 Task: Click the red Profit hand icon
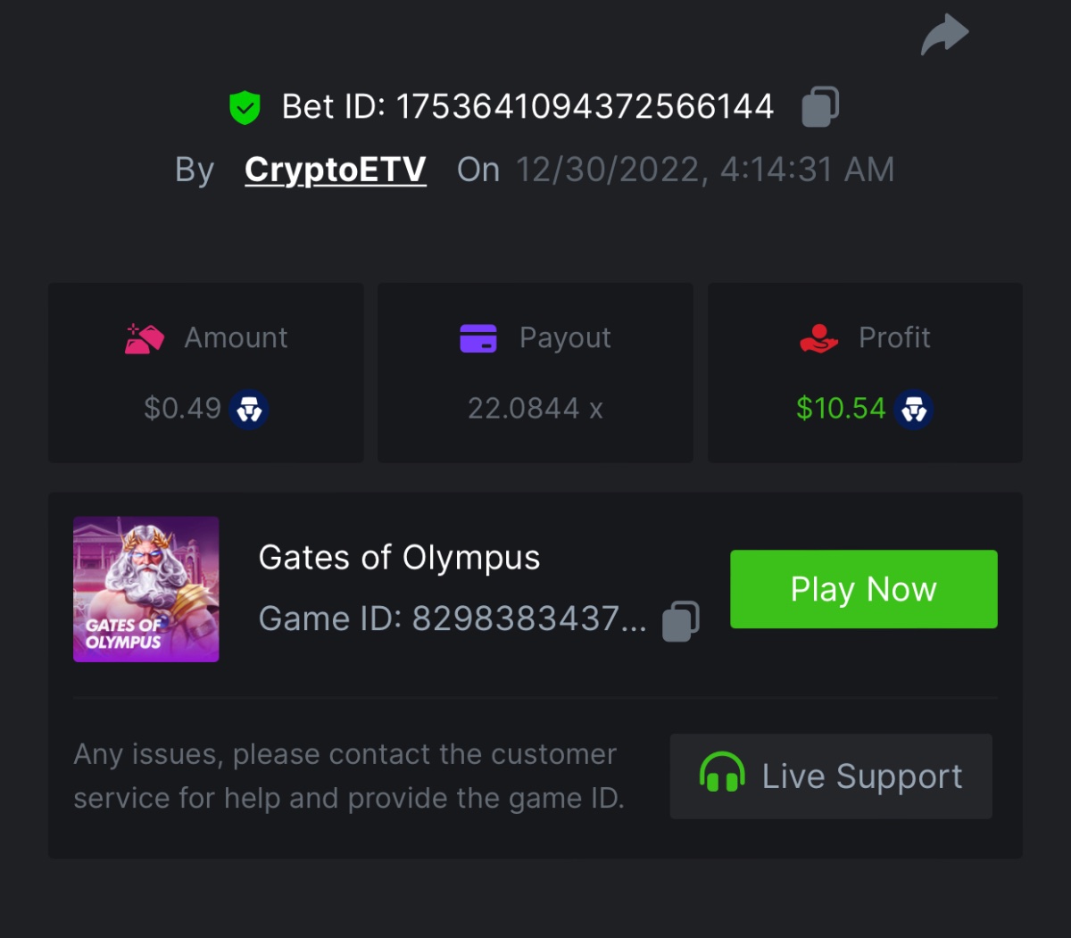coord(818,338)
